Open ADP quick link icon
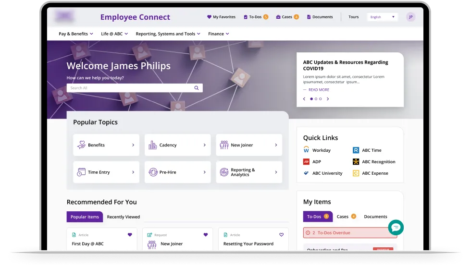Image resolution: width=471 pixels, height=266 pixels. pos(306,161)
